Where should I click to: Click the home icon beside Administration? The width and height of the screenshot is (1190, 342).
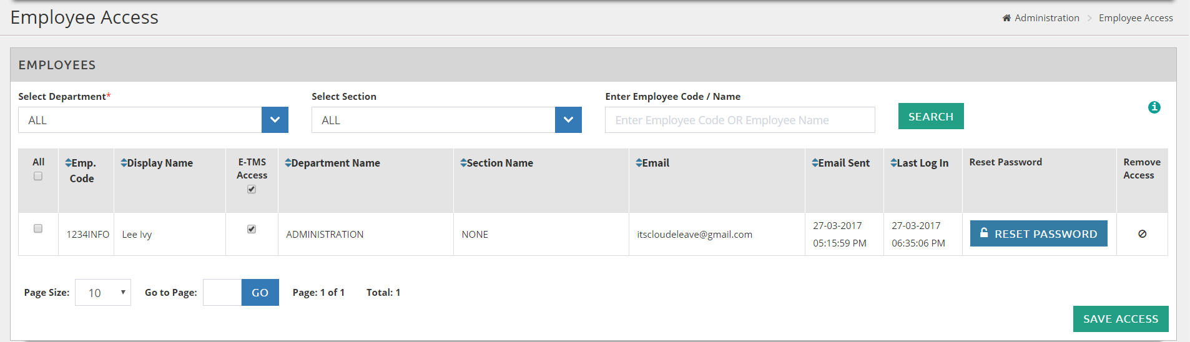[1006, 18]
